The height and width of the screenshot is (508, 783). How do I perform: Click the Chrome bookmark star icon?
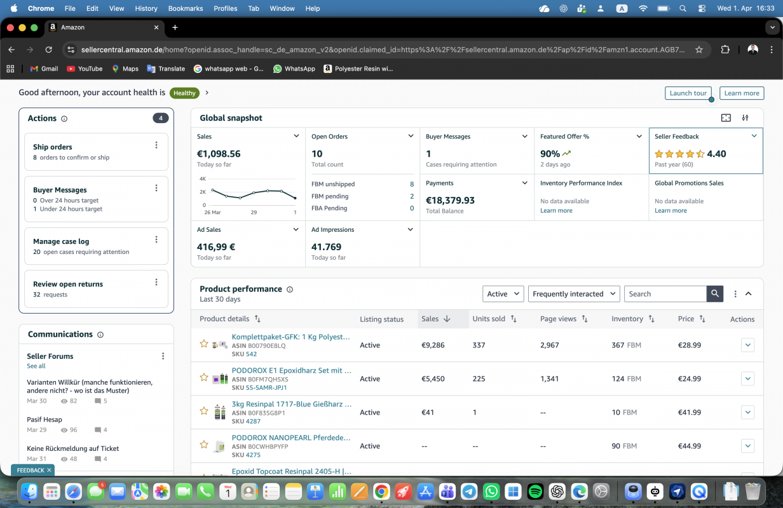[699, 50]
